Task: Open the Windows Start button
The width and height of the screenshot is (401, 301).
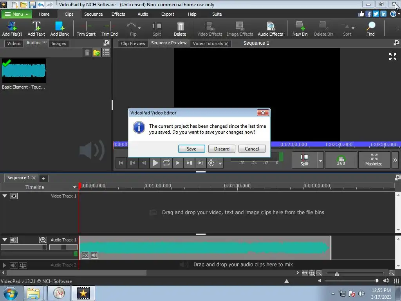Action: tap(11, 293)
